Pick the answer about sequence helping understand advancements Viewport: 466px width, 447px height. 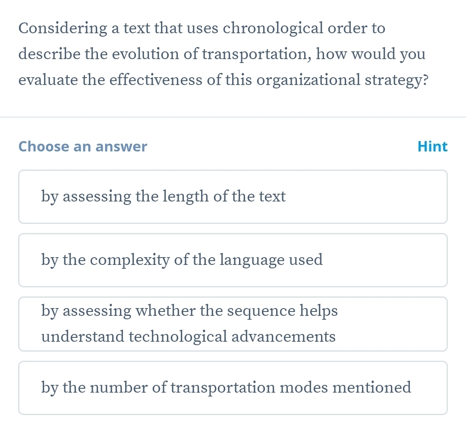pyautogui.click(x=233, y=324)
